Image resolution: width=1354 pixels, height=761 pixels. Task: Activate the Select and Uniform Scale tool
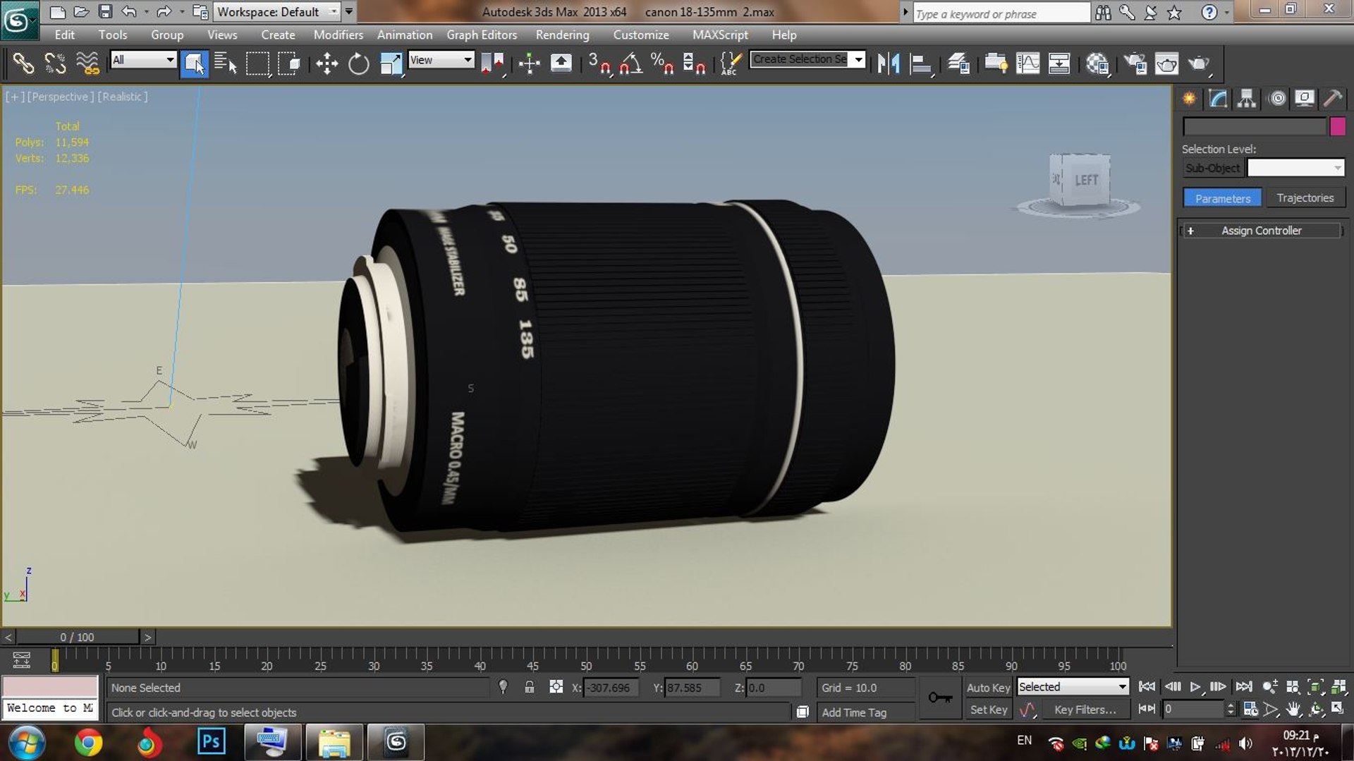point(390,63)
